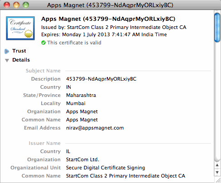Click issuer Common Name StartCom value
Image resolution: width=221 pixels, height=183 pixels.
pyautogui.click(x=125, y=176)
